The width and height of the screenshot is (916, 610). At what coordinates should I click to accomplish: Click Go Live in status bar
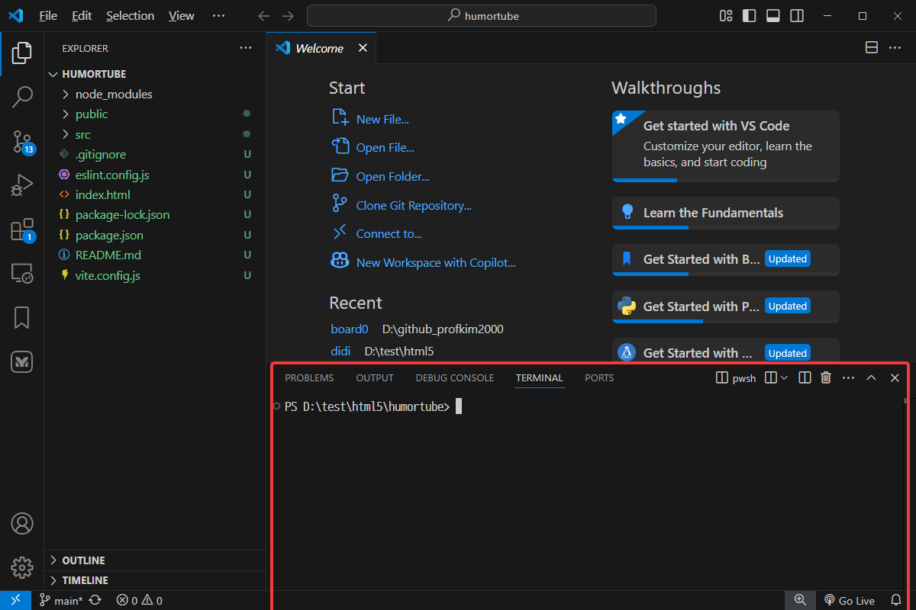pos(849,600)
